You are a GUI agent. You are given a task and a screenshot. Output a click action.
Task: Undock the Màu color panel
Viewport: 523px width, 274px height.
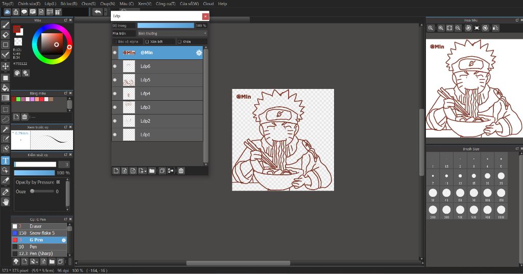66,20
